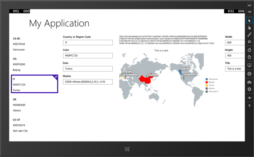Click the Data field containing Torino
The image size is (254, 157).
tap(88, 69)
